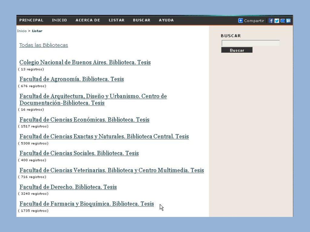Focus the BUSCAR search text field
This screenshot has width=310, height=232.
point(250,43)
